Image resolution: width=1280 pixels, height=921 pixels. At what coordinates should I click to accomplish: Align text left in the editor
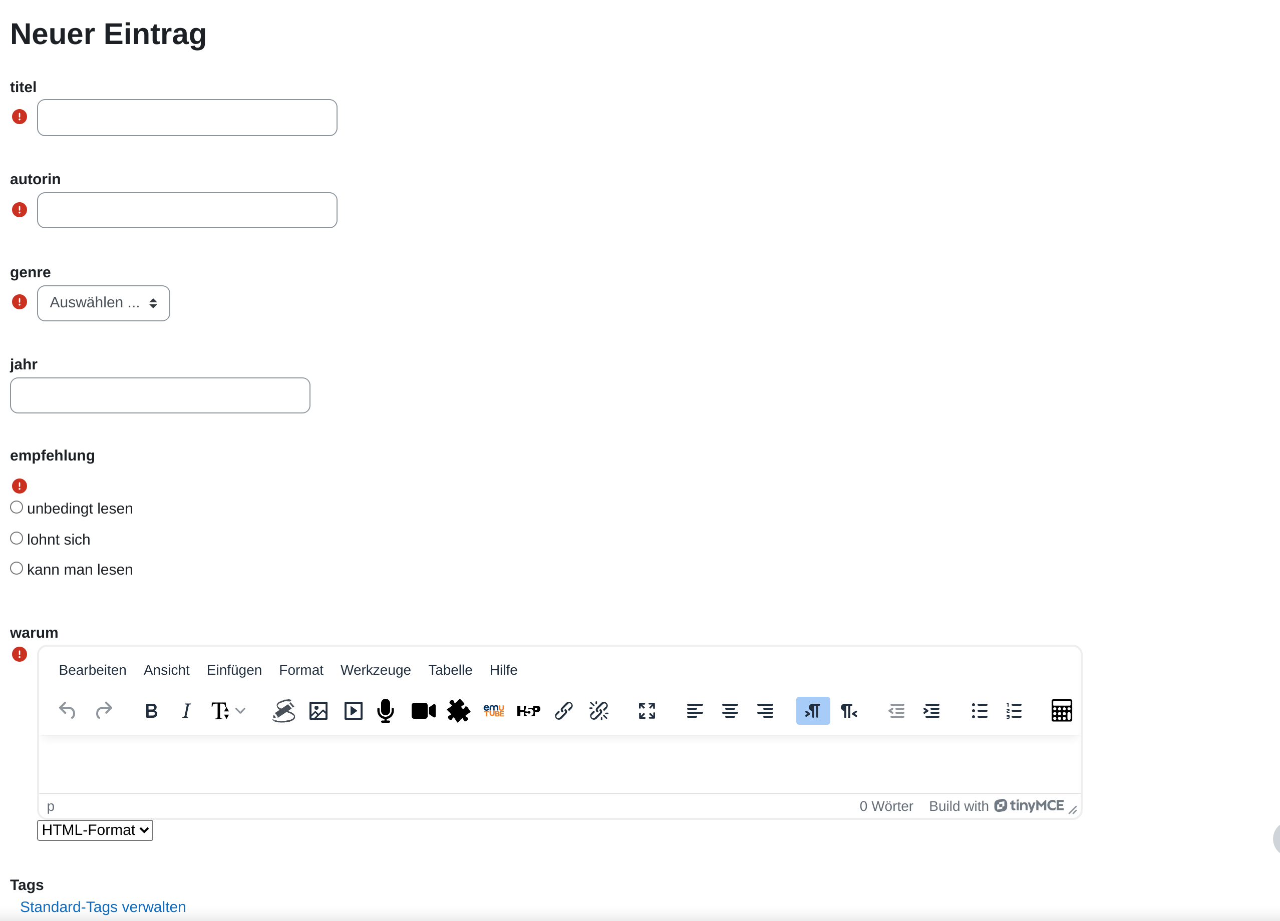[695, 711]
